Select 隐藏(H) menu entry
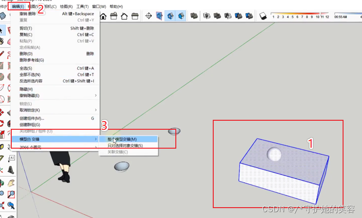The height and width of the screenshot is (218, 362). (55, 89)
